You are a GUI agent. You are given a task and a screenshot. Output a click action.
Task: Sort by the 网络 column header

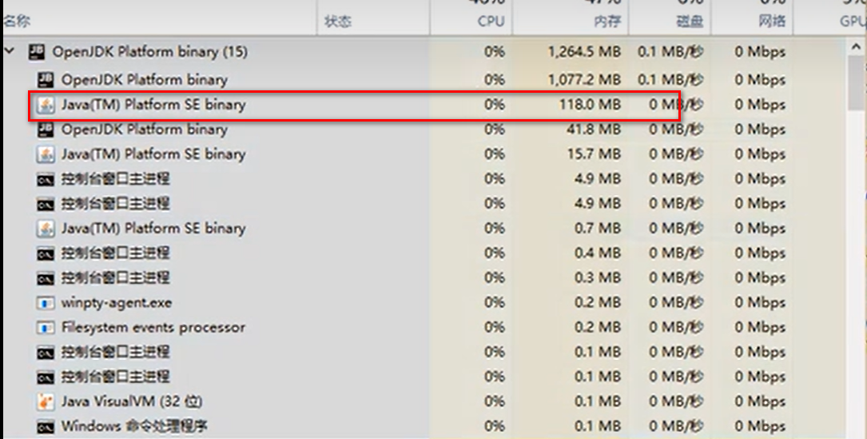[x=772, y=22]
